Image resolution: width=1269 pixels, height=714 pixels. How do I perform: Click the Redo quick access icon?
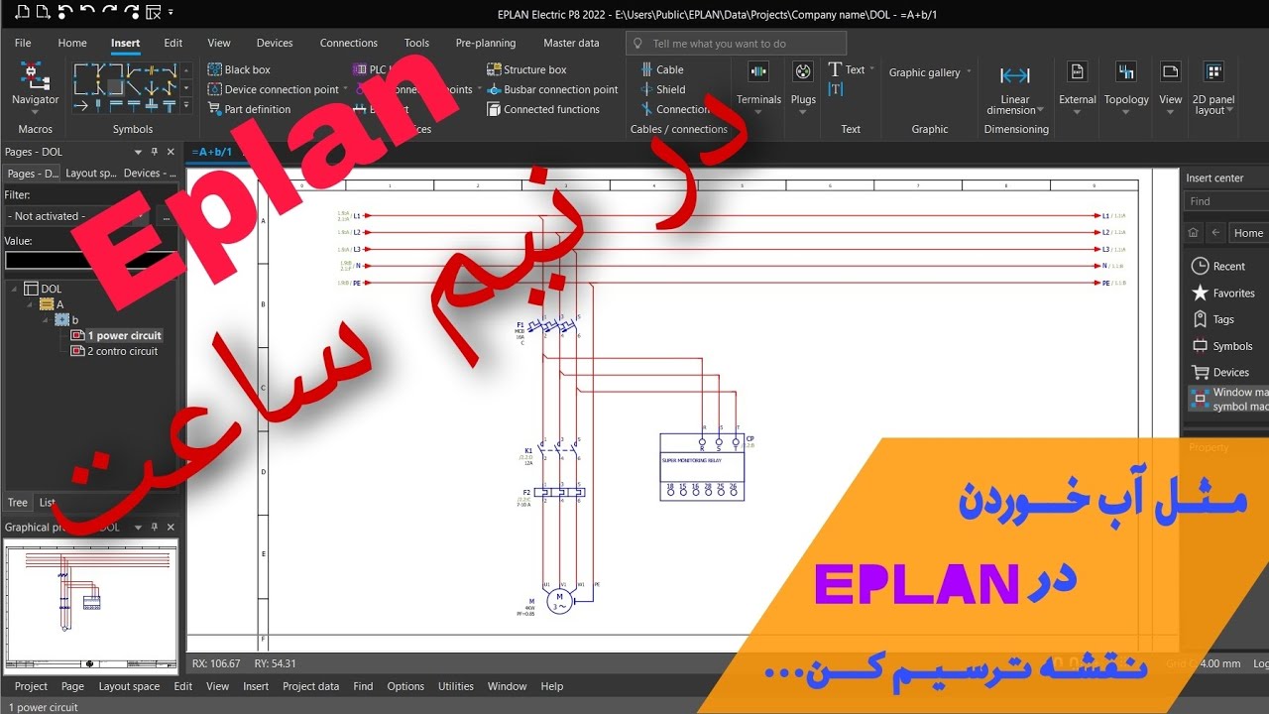coord(109,13)
